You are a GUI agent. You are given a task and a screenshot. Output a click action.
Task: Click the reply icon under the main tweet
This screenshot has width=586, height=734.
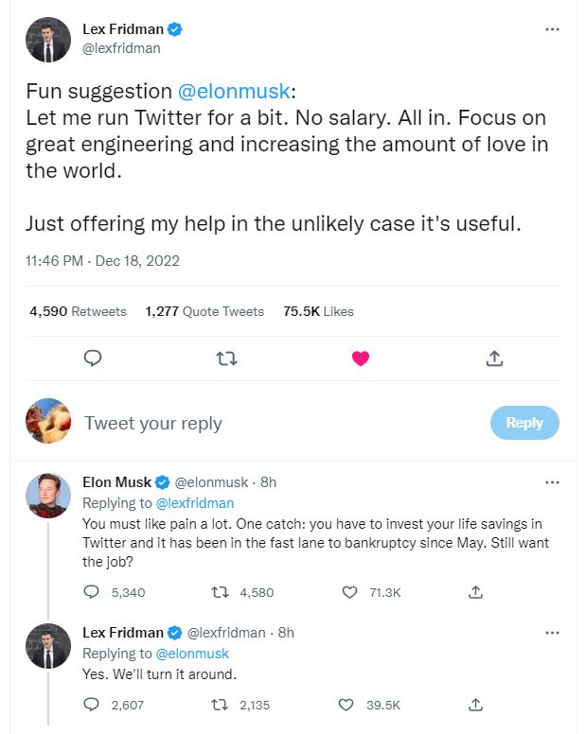(93, 358)
